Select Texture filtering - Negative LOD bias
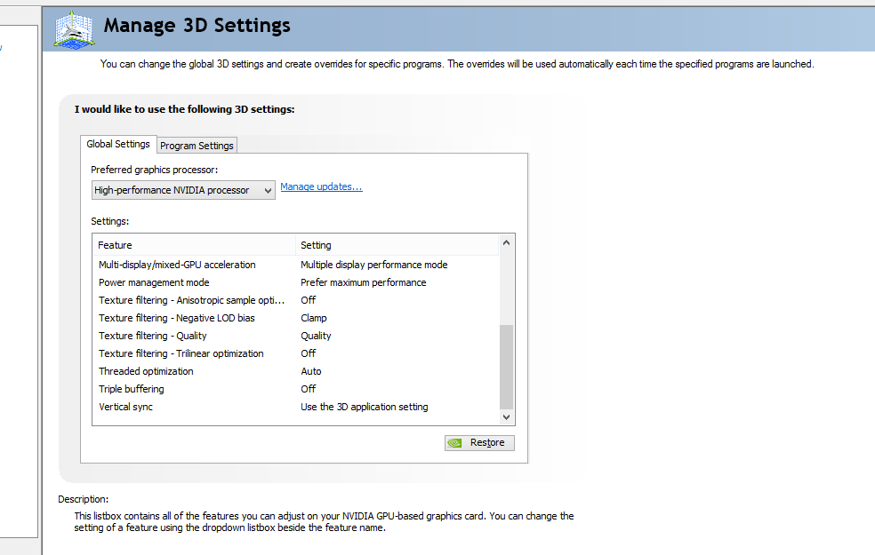 [x=176, y=318]
